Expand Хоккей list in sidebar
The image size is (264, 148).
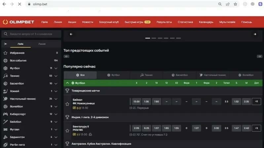tap(56, 91)
